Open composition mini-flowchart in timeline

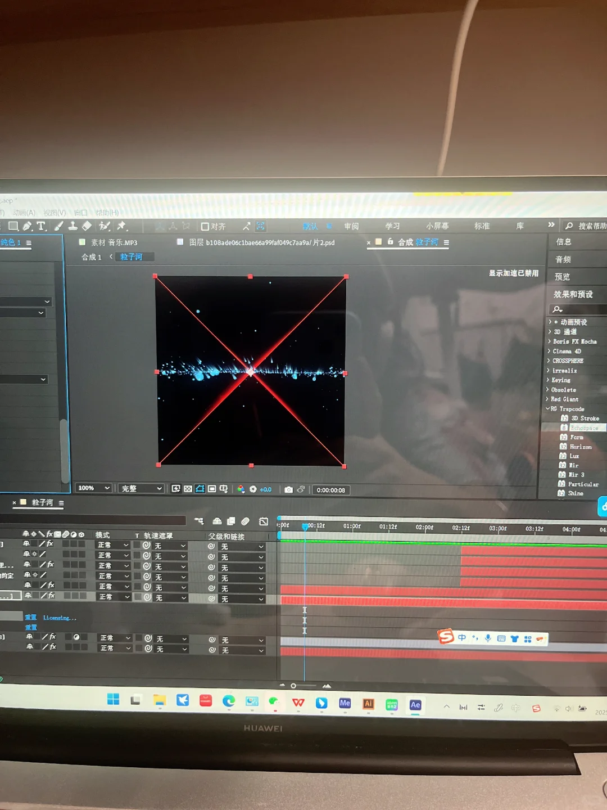coord(199,521)
